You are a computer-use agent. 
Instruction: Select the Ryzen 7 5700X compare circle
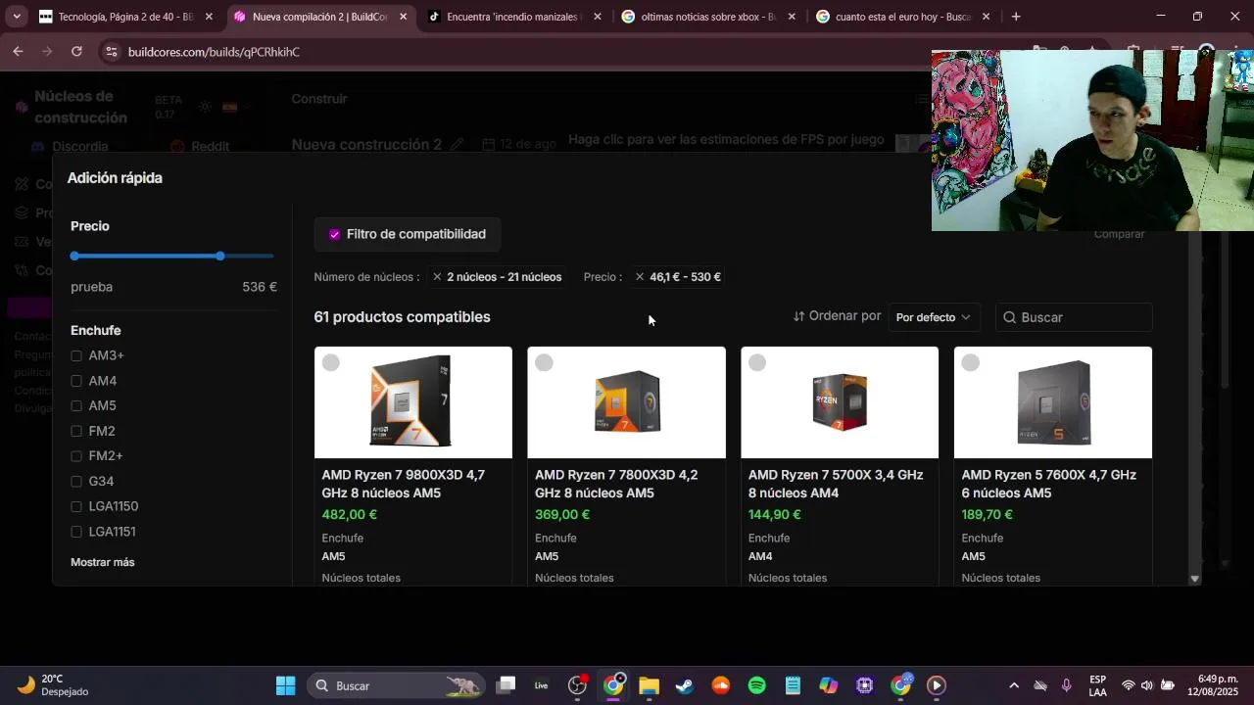coord(757,363)
